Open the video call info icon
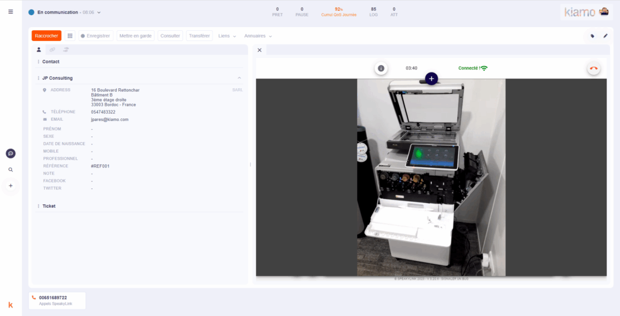This screenshot has height=316, width=620. point(381,68)
